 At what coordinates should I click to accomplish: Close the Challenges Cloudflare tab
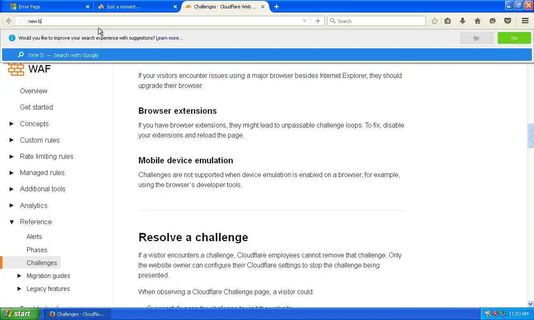coord(263,7)
